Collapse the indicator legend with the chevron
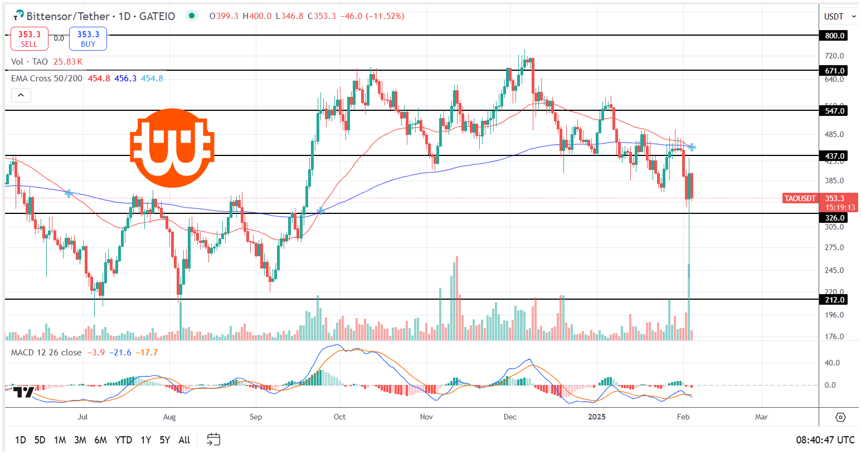Screen dimensions: 861x454 click(x=21, y=95)
